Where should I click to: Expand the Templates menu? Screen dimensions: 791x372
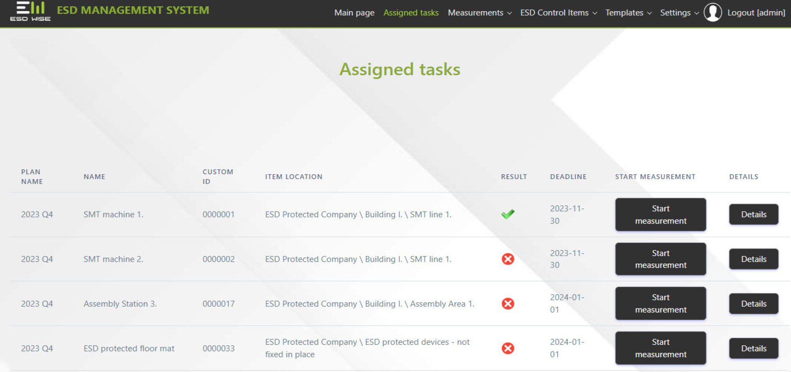pos(628,13)
